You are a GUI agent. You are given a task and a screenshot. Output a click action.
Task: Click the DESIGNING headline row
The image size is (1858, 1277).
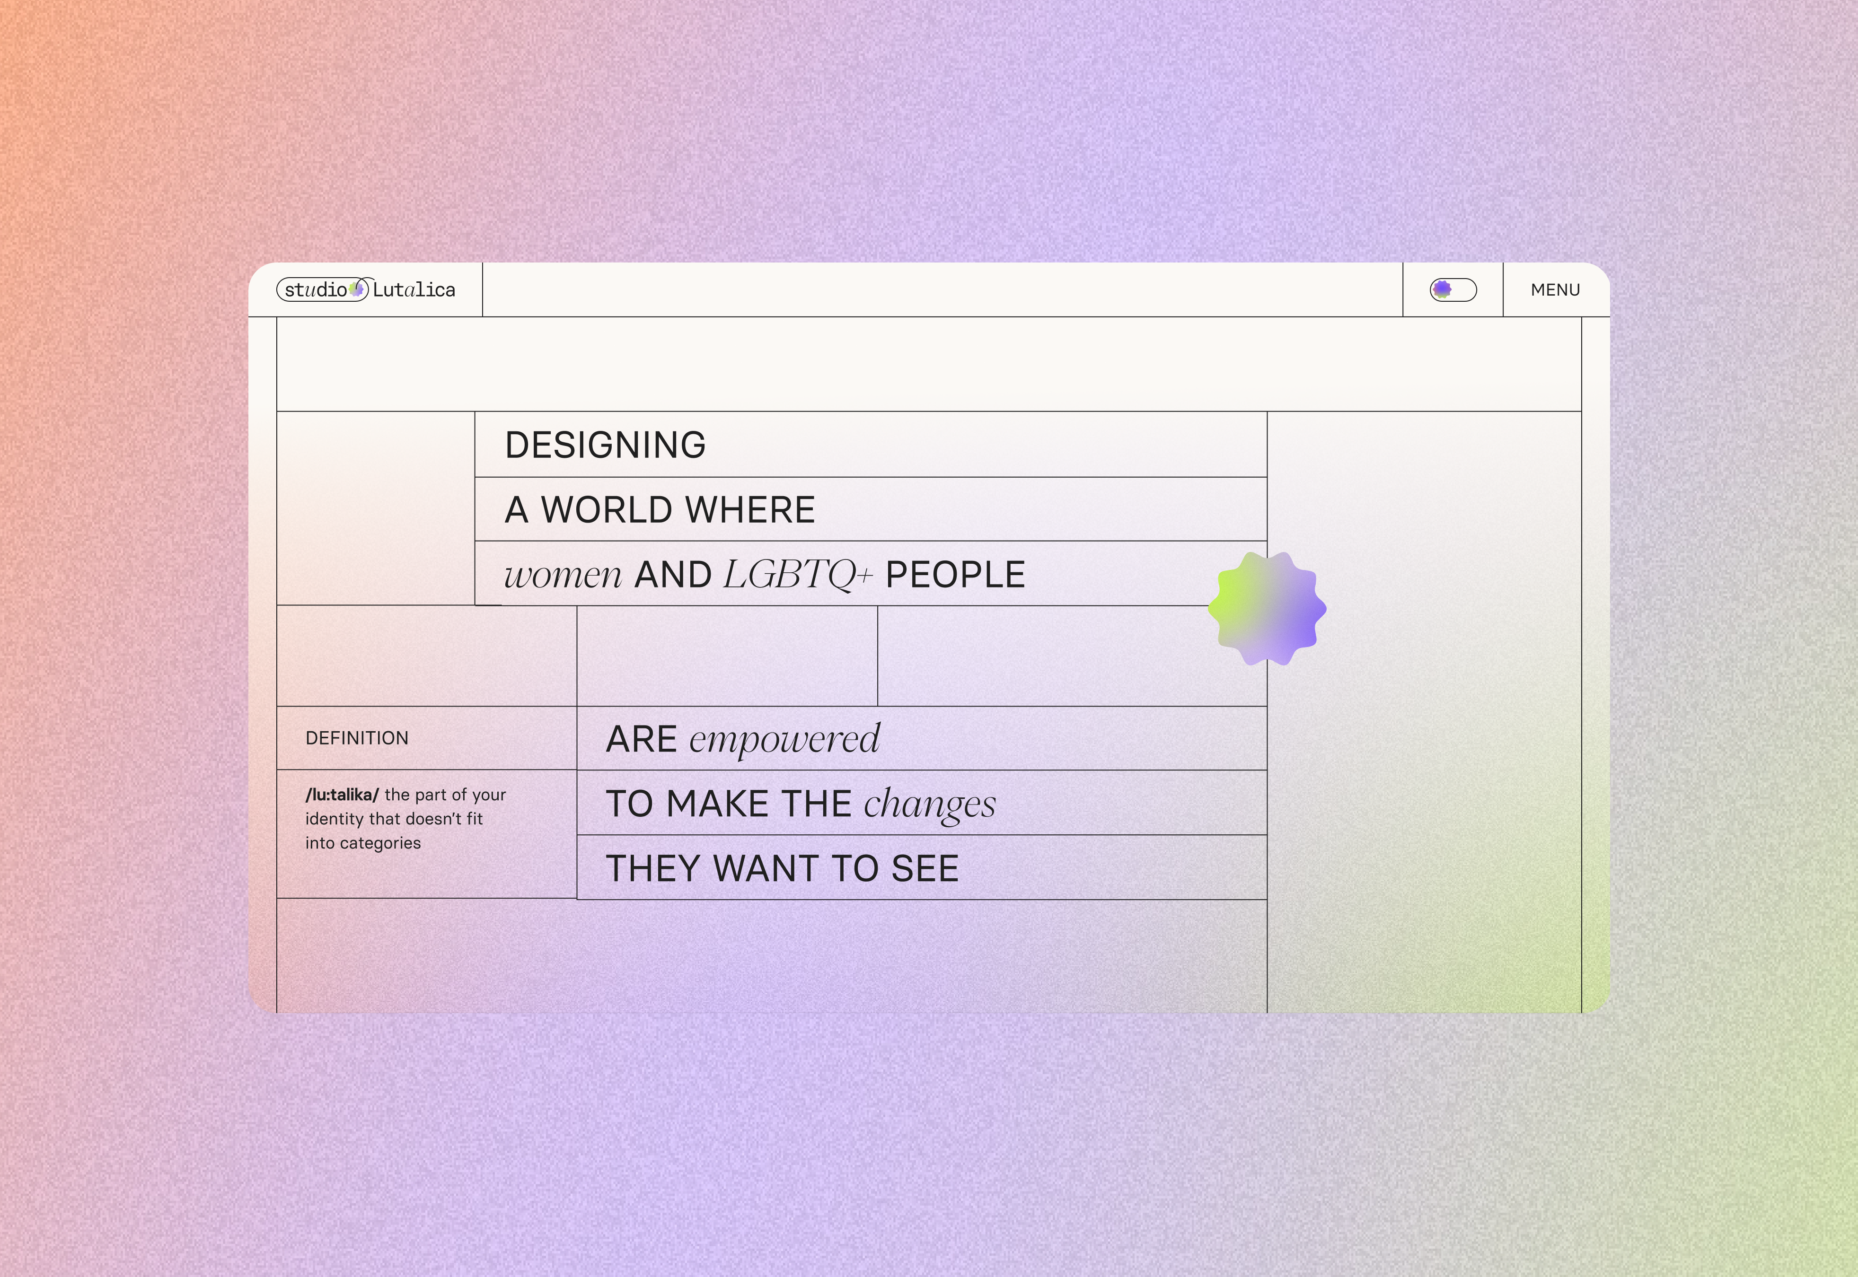click(871, 445)
